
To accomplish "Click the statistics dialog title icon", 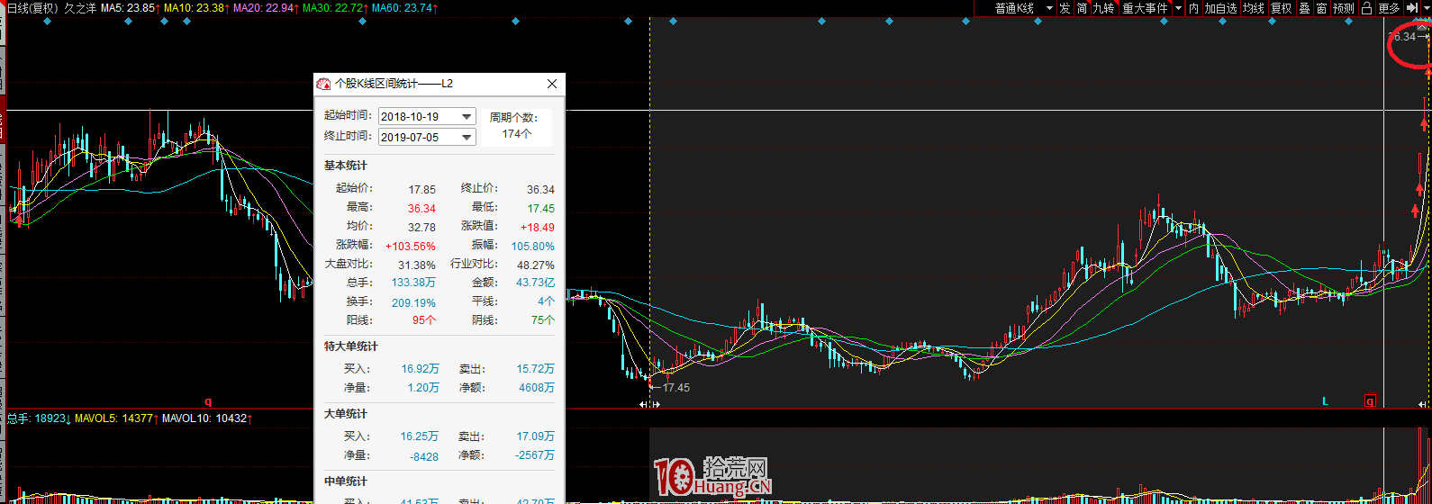I will tap(323, 84).
